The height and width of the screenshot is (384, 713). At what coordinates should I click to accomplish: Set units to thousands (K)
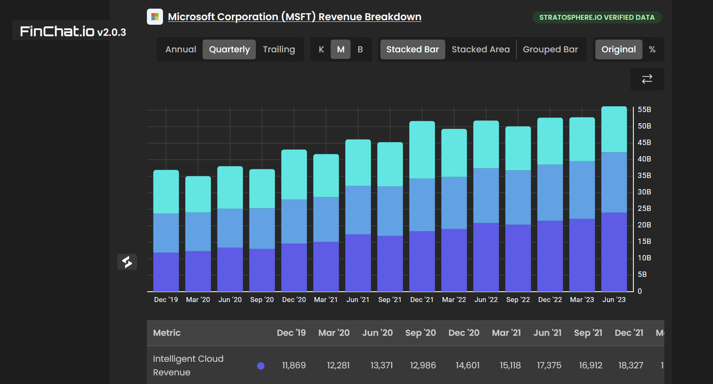[321, 49]
